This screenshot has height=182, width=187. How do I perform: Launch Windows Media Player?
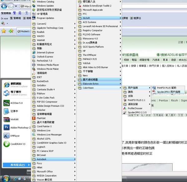(x=54, y=65)
